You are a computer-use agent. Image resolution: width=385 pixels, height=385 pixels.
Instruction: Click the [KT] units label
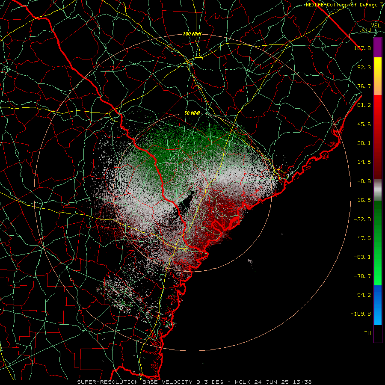pos(365,30)
